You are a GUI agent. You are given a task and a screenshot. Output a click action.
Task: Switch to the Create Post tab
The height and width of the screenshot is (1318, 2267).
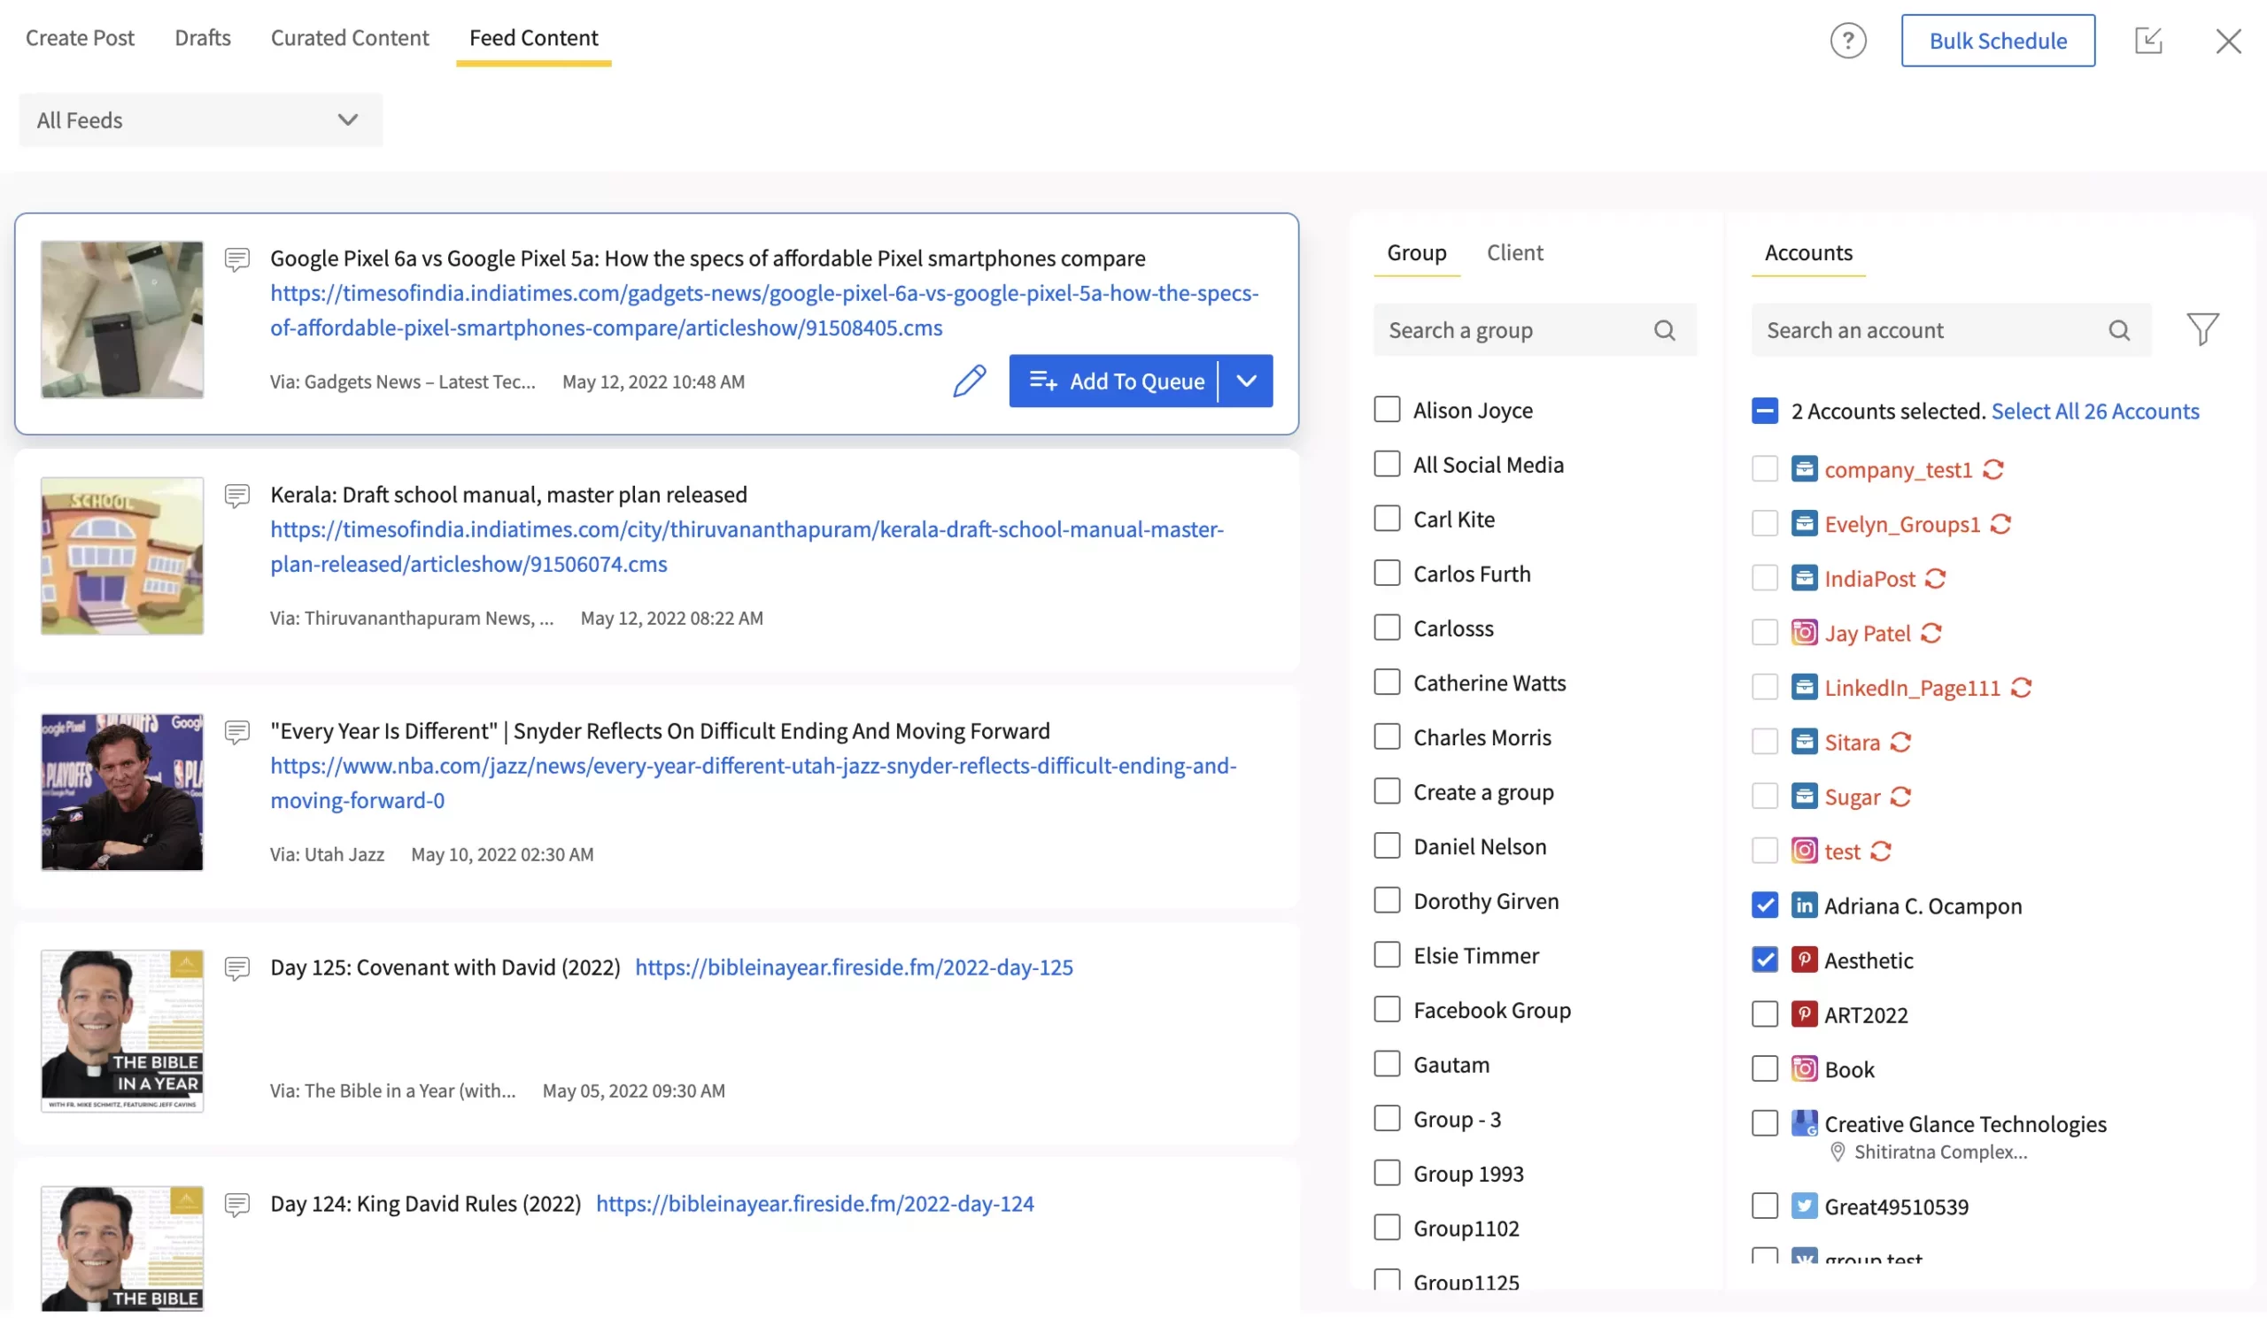pos(79,38)
